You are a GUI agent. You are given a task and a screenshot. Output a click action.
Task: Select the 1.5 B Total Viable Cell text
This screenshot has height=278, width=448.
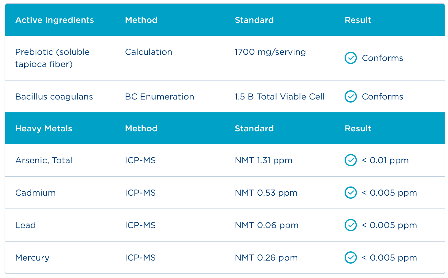[280, 97]
